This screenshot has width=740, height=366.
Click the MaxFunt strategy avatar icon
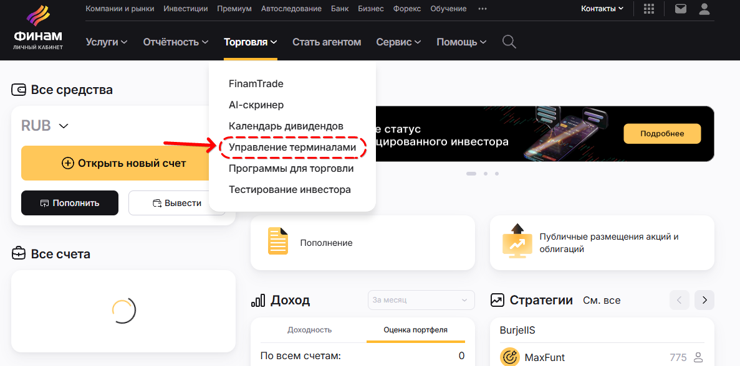(510, 357)
